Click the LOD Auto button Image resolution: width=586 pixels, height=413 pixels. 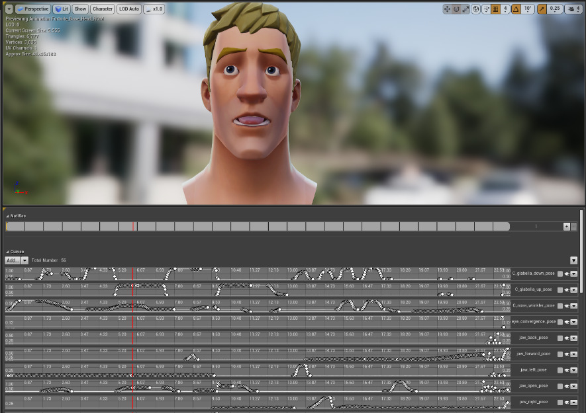(x=128, y=9)
